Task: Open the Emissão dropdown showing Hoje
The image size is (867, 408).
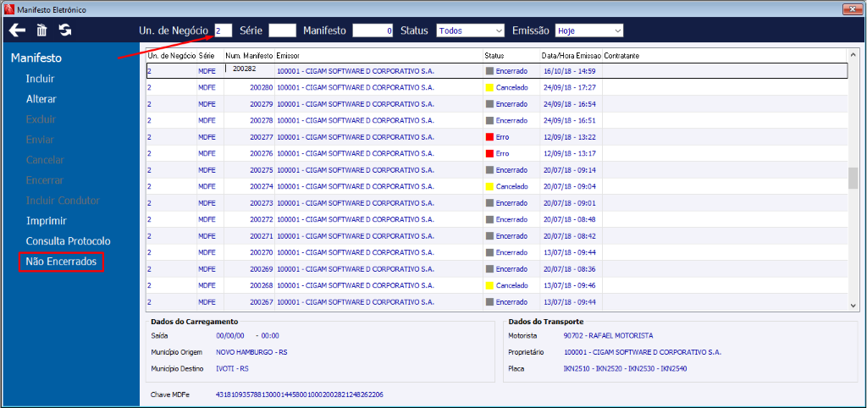Action: tap(589, 31)
